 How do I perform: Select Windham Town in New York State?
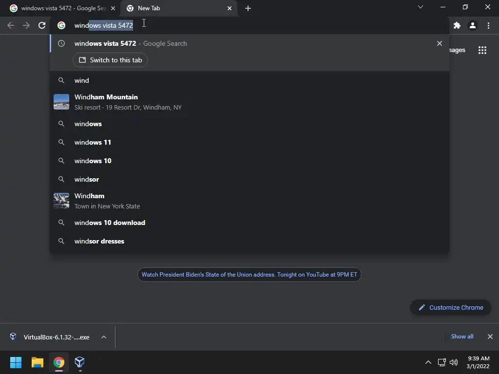click(249, 201)
